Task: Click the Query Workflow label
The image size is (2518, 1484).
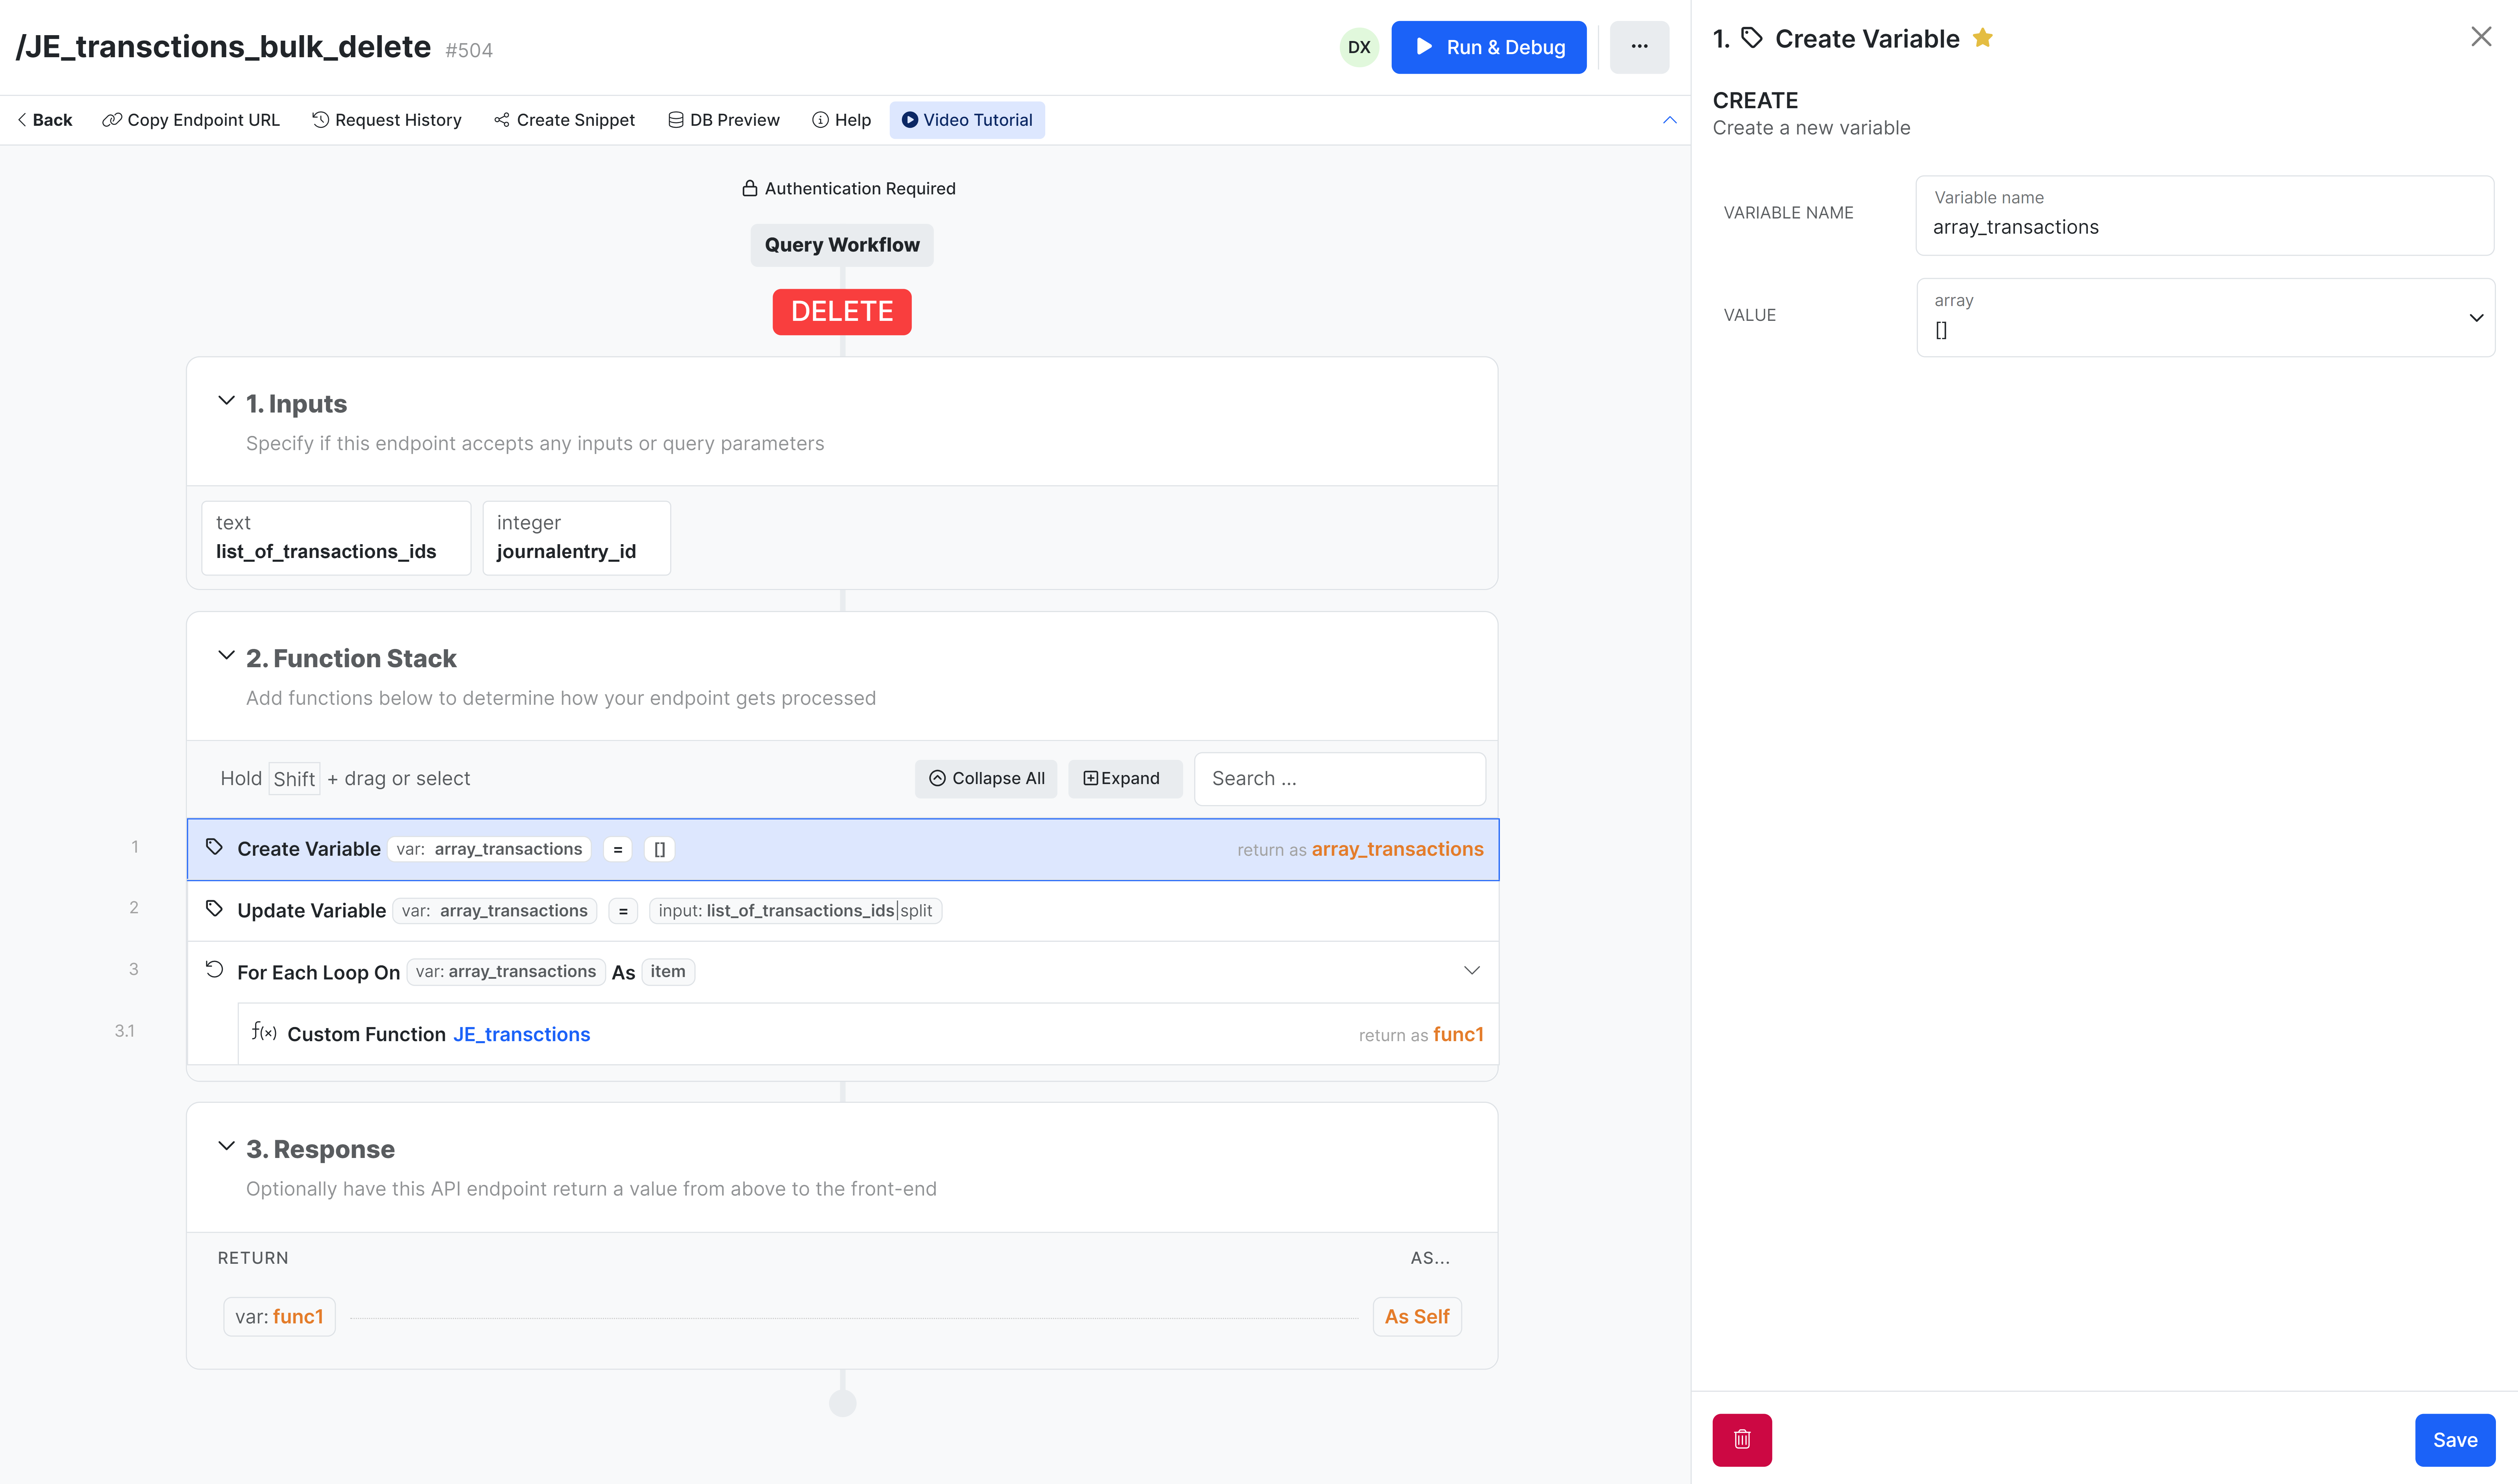Action: (x=842, y=245)
